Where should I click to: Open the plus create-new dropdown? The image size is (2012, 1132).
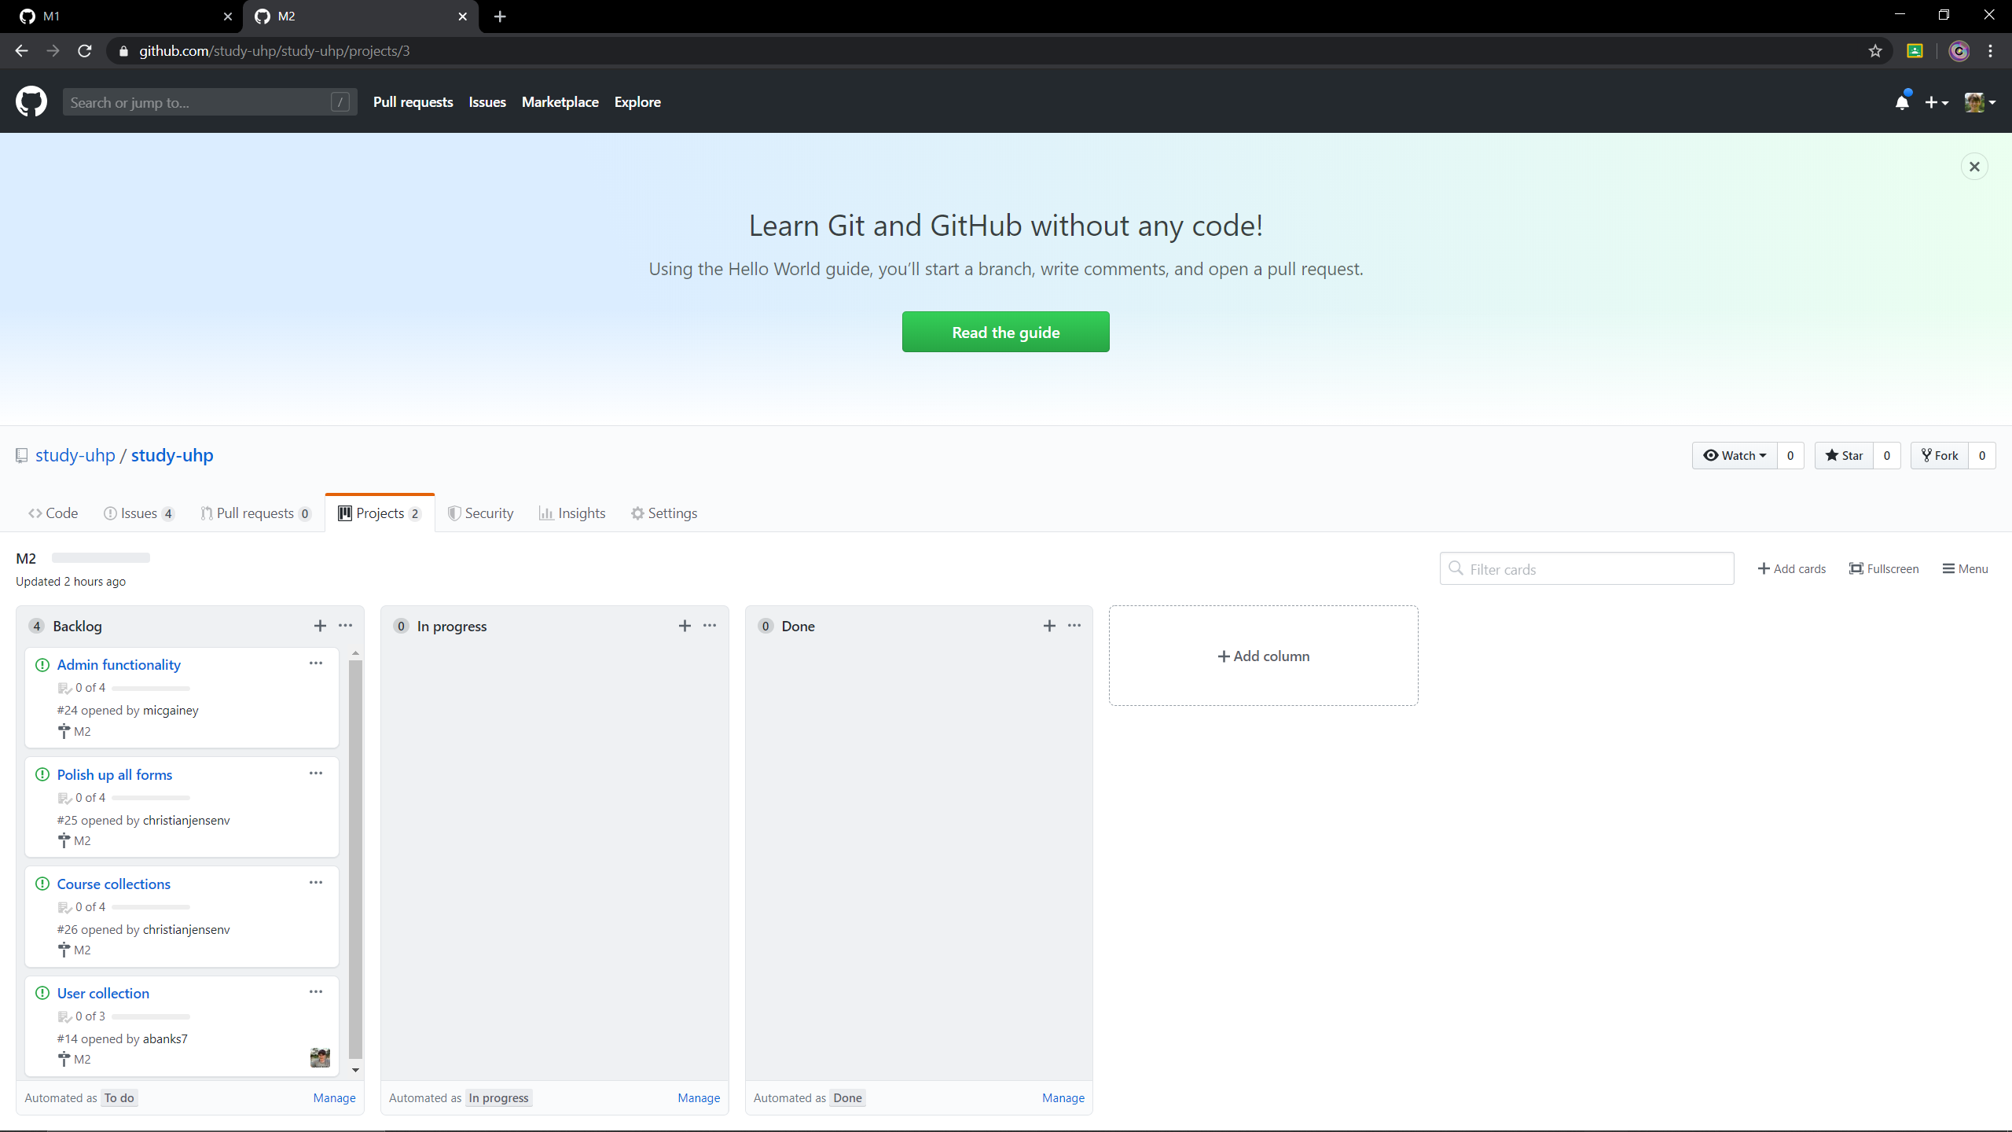tap(1937, 102)
